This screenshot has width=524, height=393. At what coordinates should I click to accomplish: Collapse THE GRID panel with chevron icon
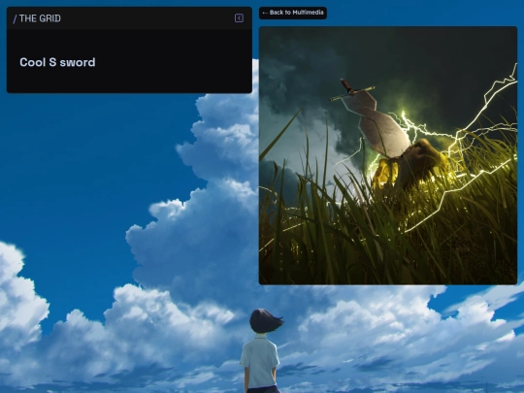[239, 18]
